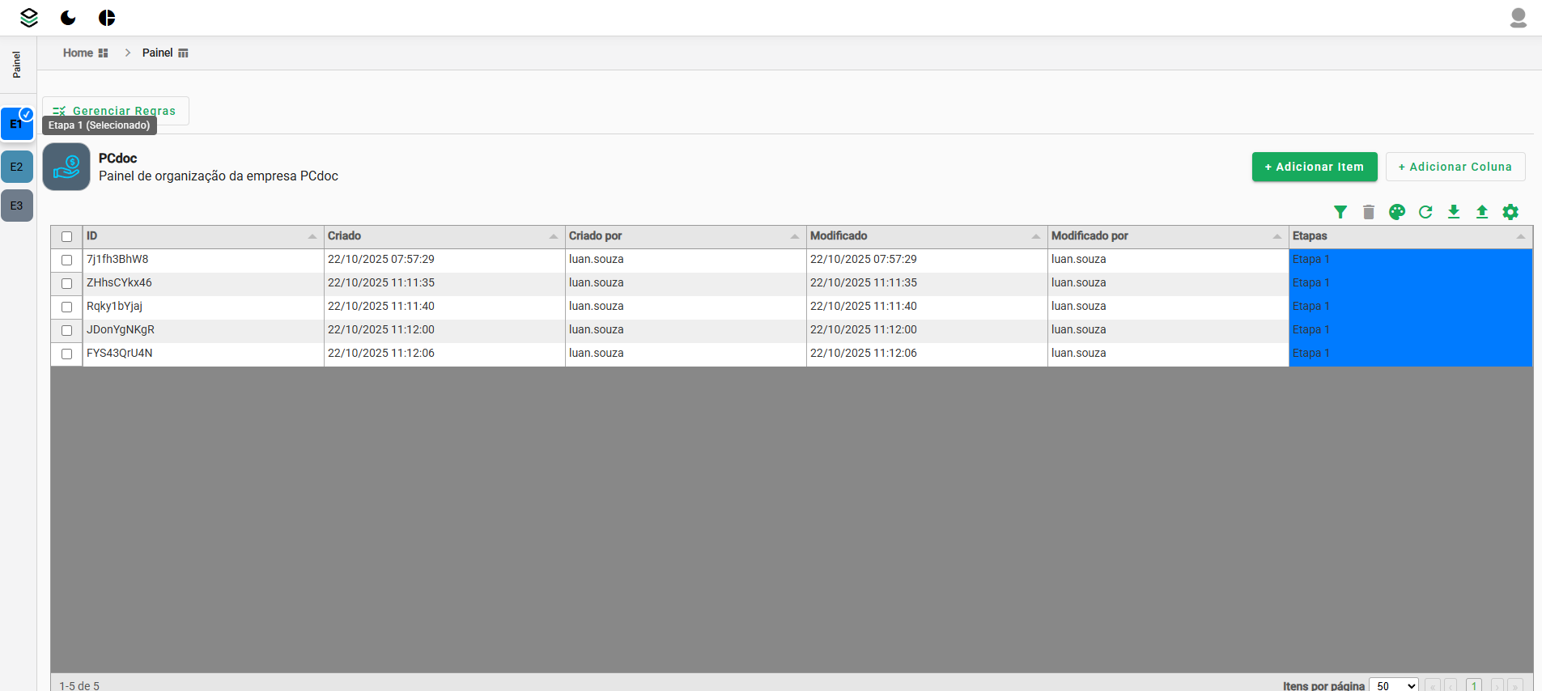Open table settings gear icon

[x=1510, y=212]
